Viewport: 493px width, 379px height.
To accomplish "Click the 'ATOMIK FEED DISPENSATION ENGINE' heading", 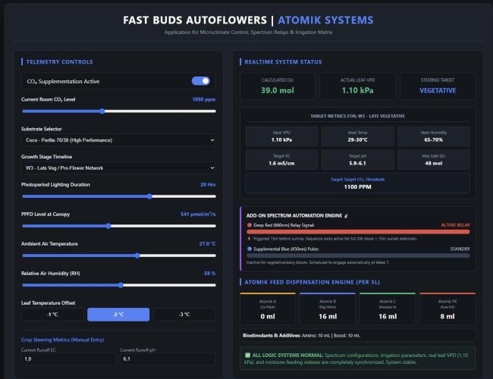I will click(x=312, y=282).
